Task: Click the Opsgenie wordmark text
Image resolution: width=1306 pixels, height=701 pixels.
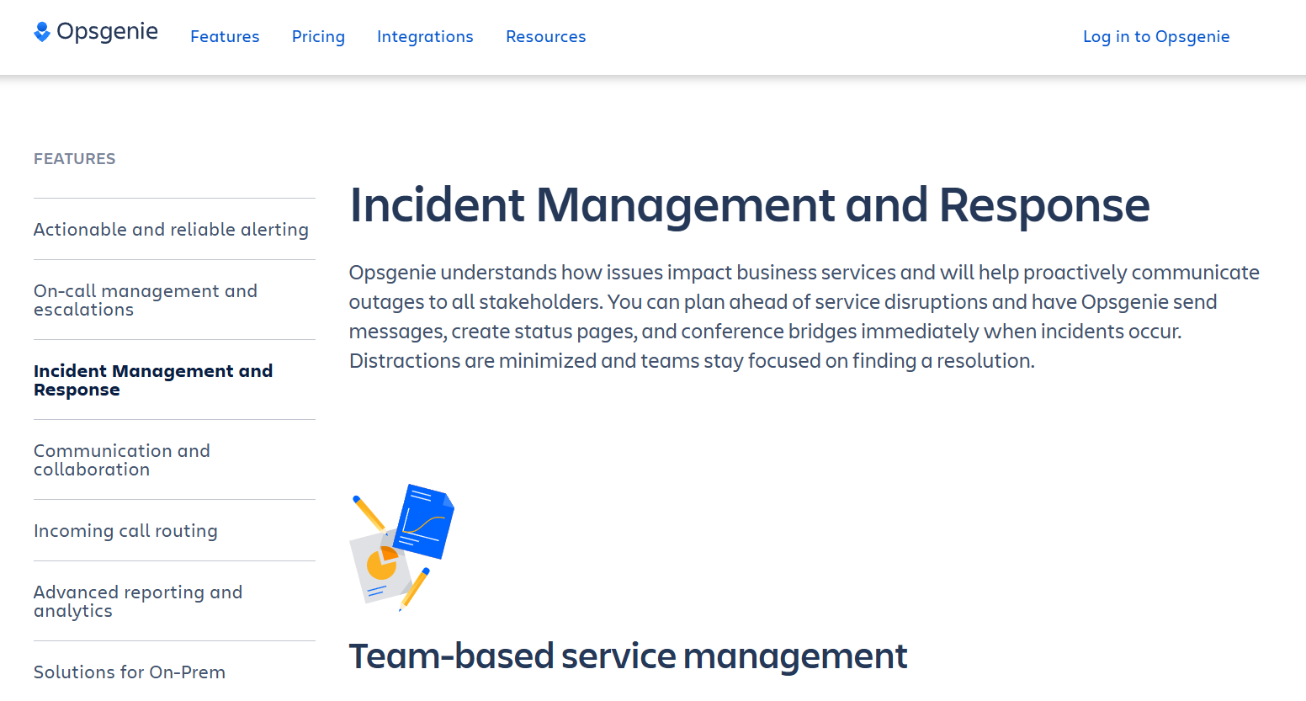Action: (107, 32)
